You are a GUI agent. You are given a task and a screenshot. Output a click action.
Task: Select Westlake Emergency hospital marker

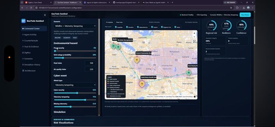tap(118, 47)
